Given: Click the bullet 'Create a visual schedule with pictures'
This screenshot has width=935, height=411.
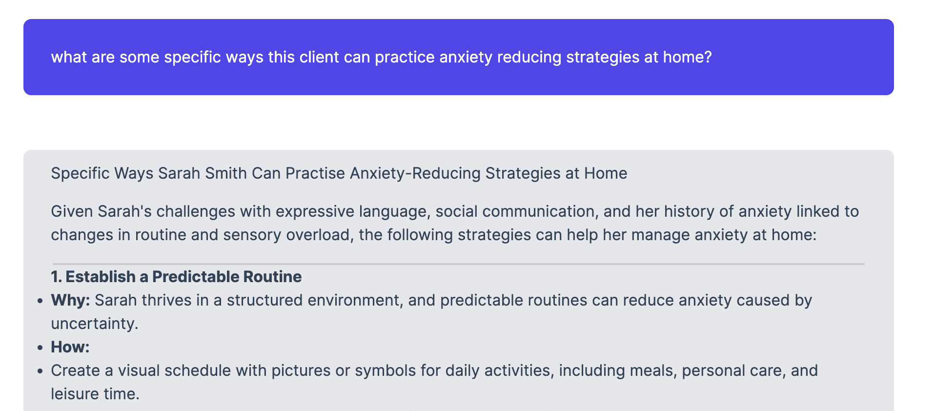Looking at the screenshot, I should [434, 382].
